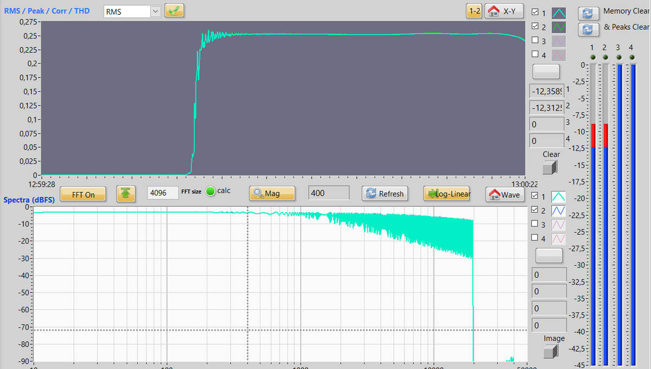Click the Mag magnifier button
This screenshot has height=369, width=651.
(x=272, y=193)
